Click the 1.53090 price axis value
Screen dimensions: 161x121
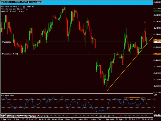157,60
